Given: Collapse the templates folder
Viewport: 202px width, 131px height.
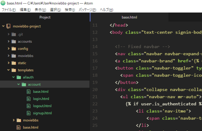Looking at the screenshot, I should point(9,70).
